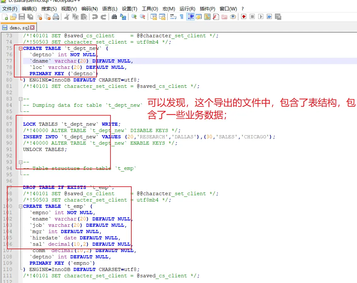Open the 视图(V) menu
Viewport: 357px width, 283px height.
click(x=69, y=9)
